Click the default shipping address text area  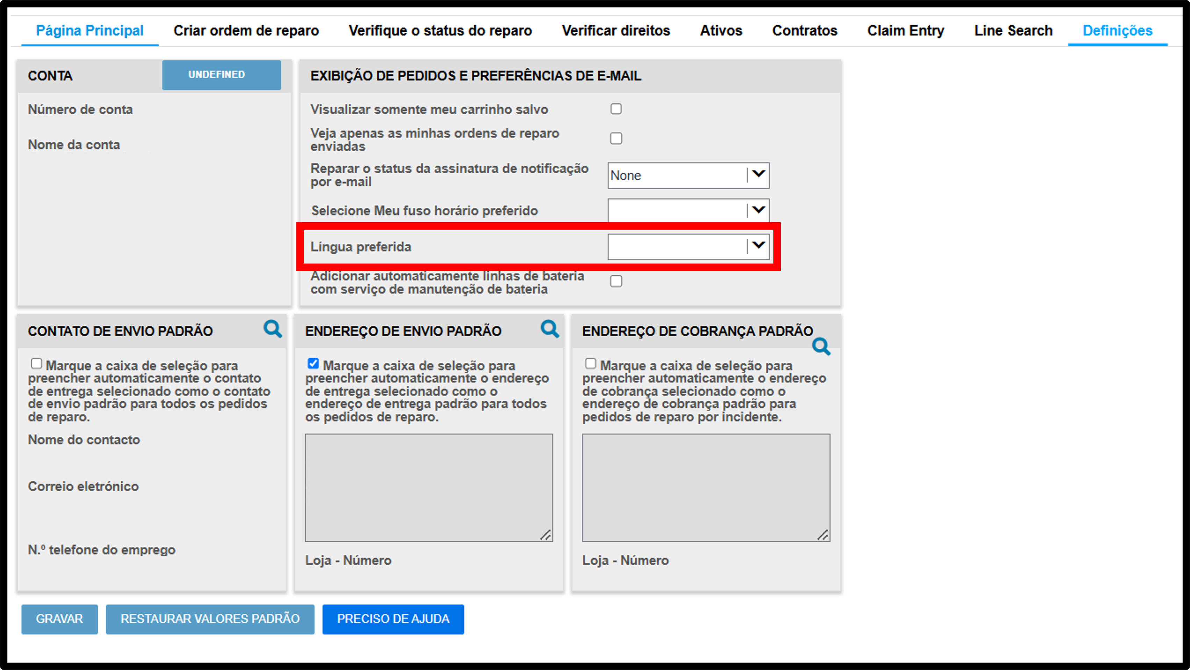429,488
